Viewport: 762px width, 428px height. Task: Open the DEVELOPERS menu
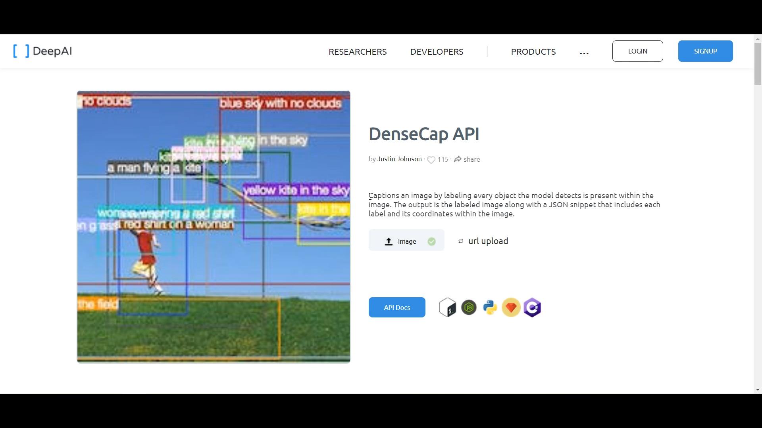(x=437, y=52)
